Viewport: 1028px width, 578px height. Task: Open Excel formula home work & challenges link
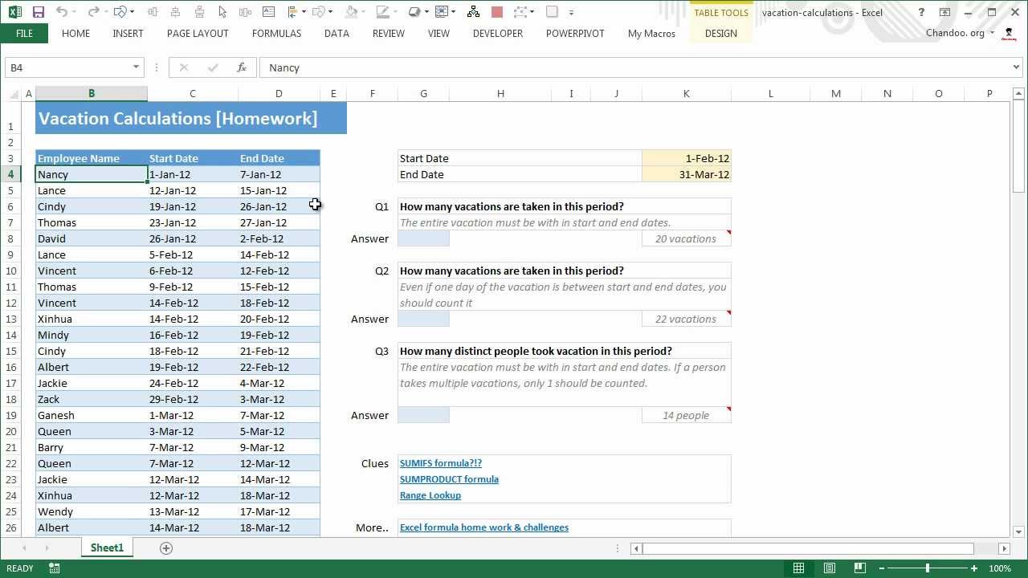484,527
